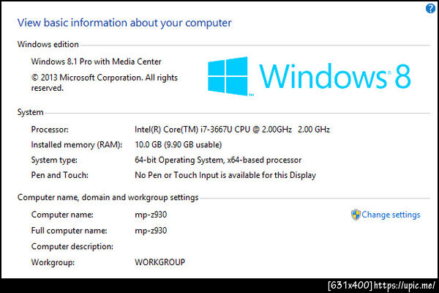This screenshot has width=439, height=293.
Task: Click the Change settings link
Action: point(391,215)
